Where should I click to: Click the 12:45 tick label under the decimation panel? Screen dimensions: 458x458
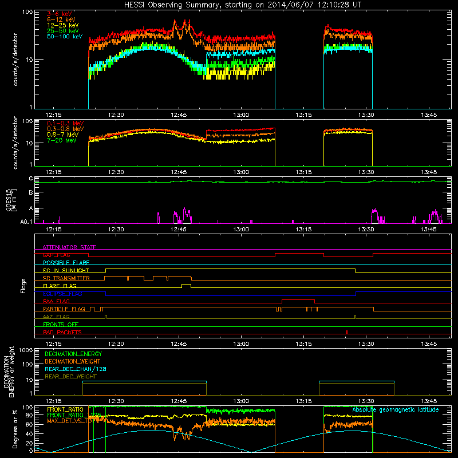point(179,401)
